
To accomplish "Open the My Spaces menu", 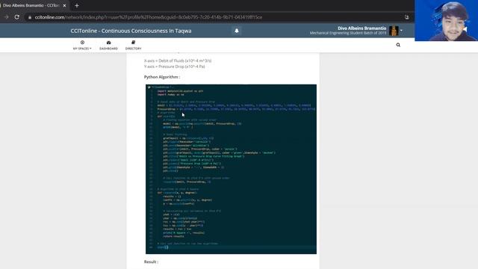I will [x=82, y=45].
